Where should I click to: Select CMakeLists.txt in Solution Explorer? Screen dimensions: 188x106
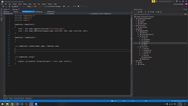[145, 59]
